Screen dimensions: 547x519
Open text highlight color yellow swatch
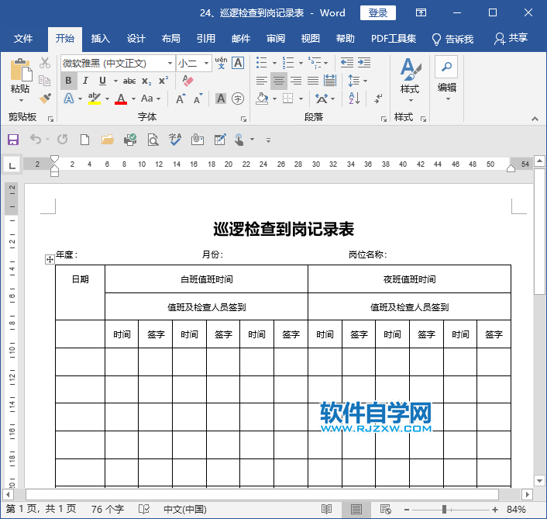point(95,99)
